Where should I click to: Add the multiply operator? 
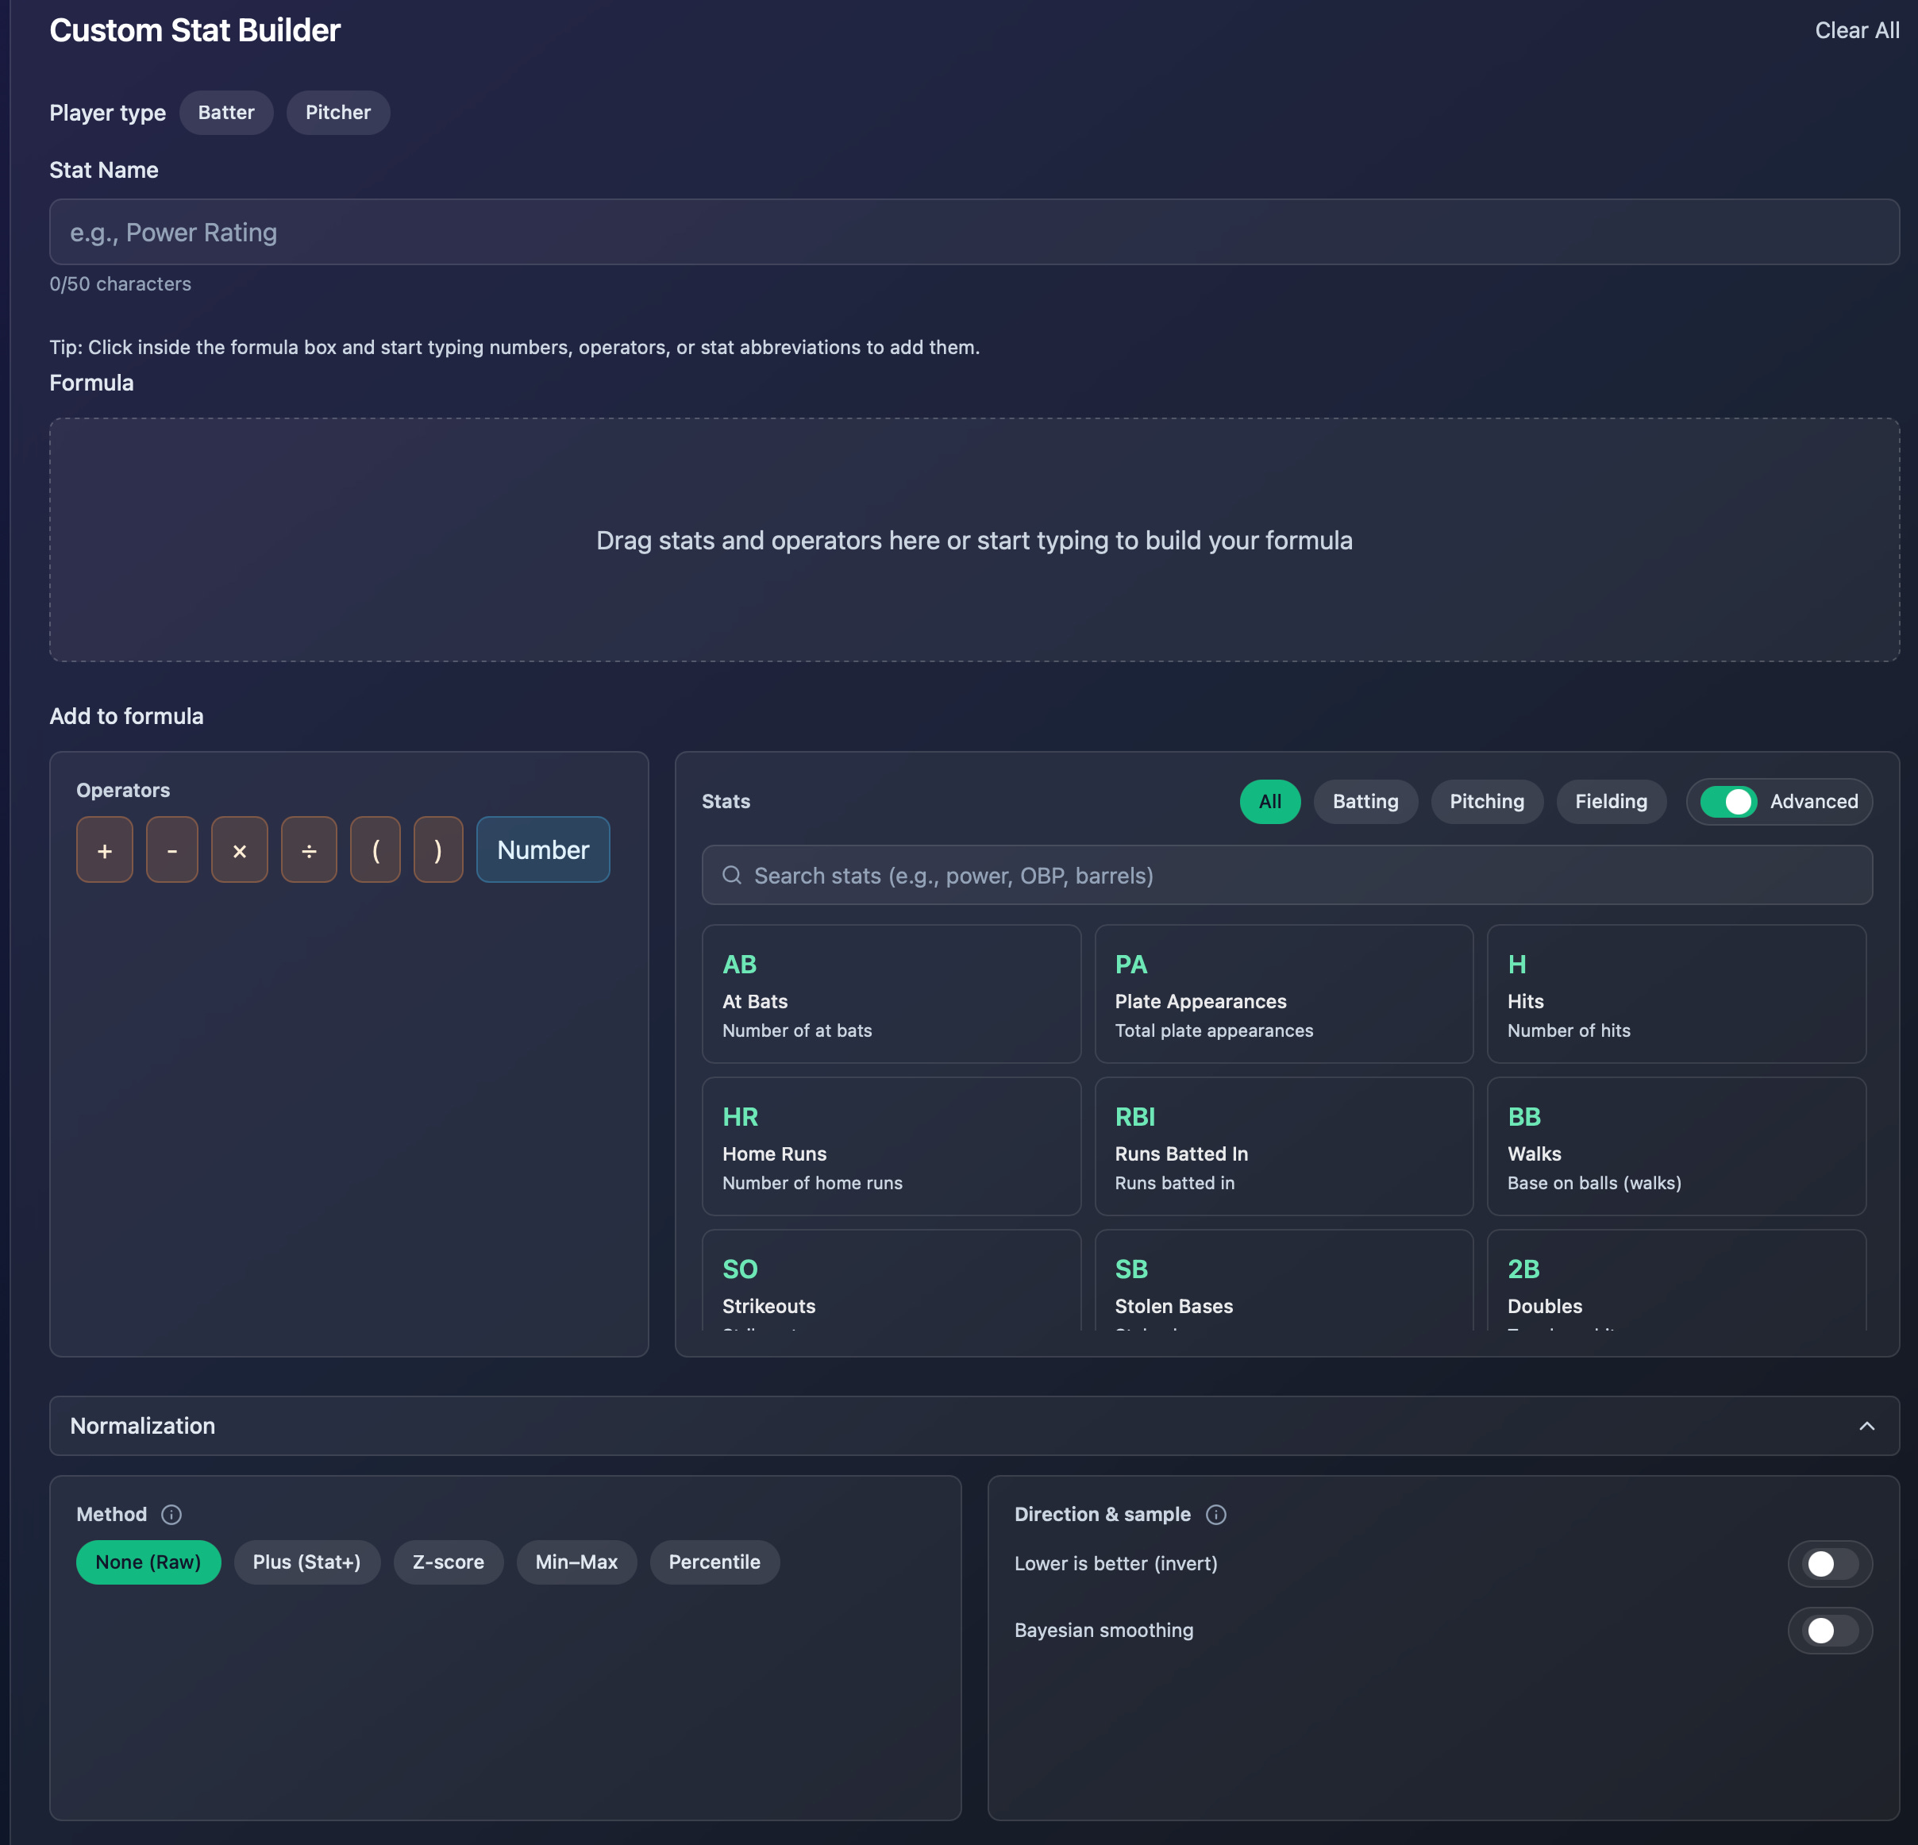(x=240, y=849)
